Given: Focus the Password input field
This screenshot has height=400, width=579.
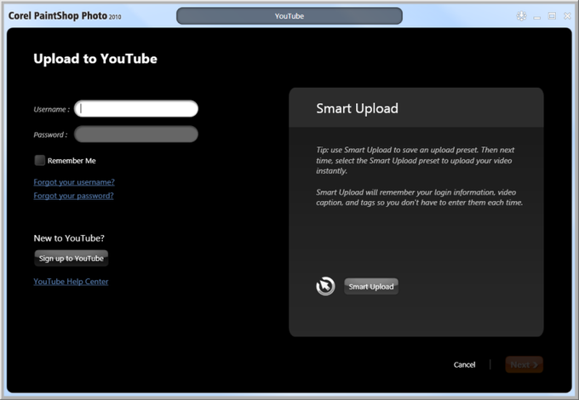Looking at the screenshot, I should 136,134.
